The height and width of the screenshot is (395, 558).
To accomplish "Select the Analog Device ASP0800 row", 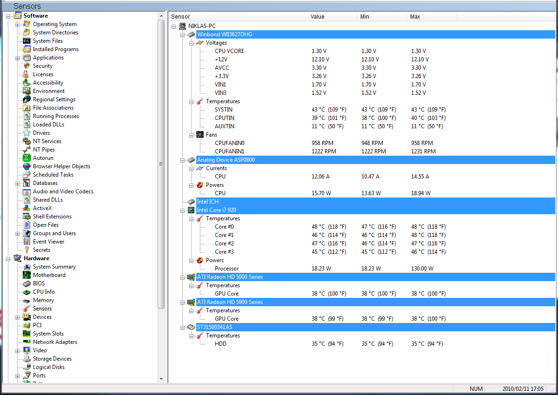I will pyautogui.click(x=376, y=160).
